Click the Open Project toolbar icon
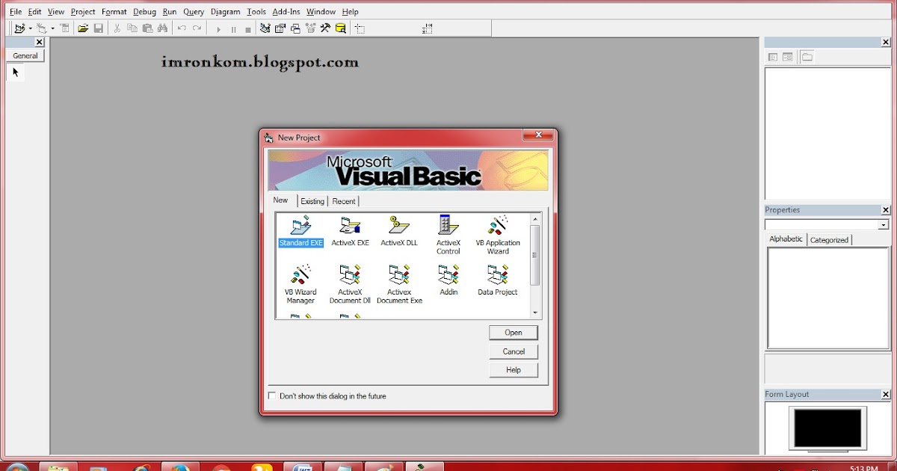 click(82, 28)
